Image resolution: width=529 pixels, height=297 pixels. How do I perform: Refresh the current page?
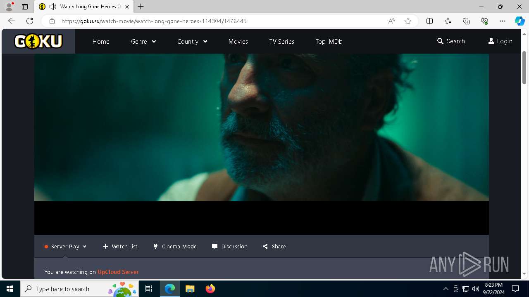[x=30, y=21]
